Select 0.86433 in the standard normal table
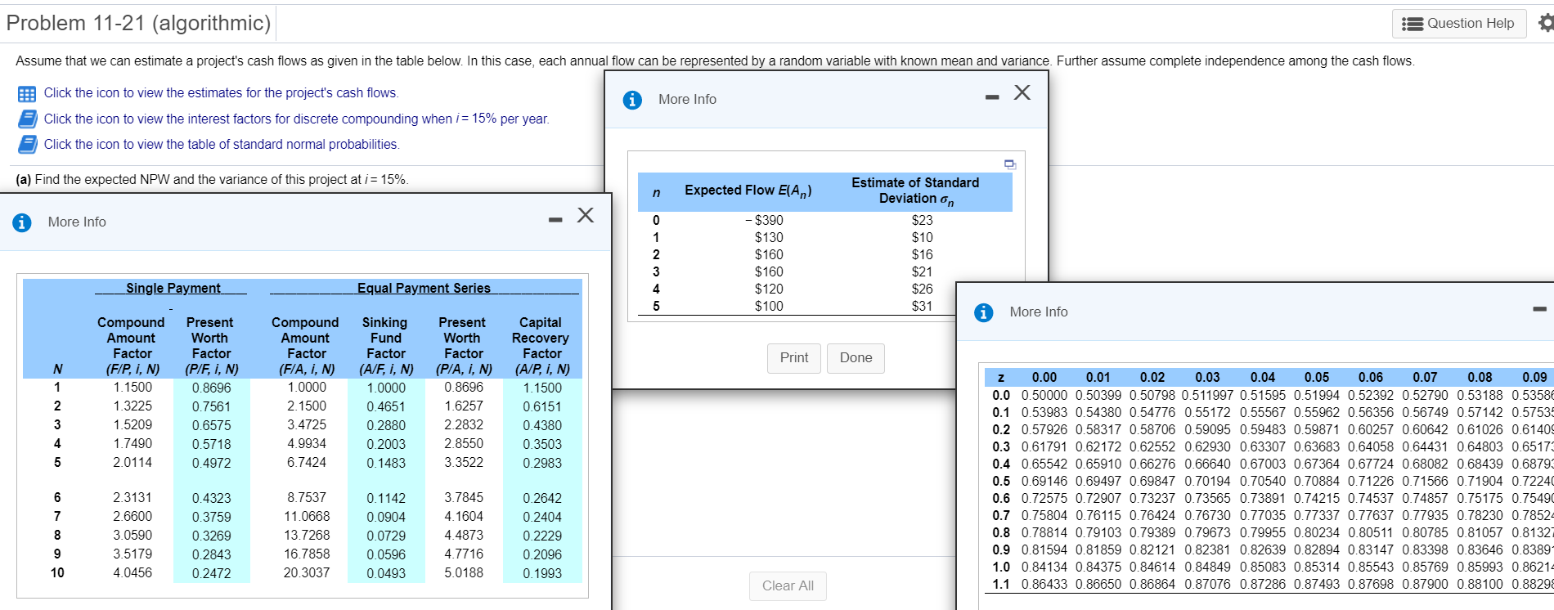 (x=1044, y=585)
